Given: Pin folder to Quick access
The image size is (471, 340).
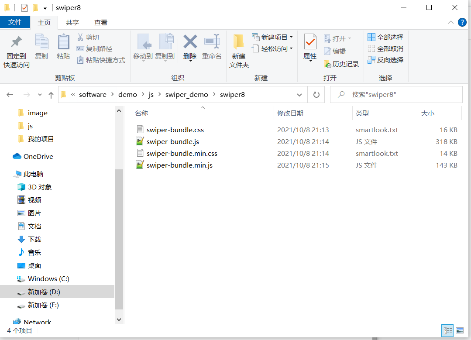Looking at the screenshot, I should click(x=16, y=51).
